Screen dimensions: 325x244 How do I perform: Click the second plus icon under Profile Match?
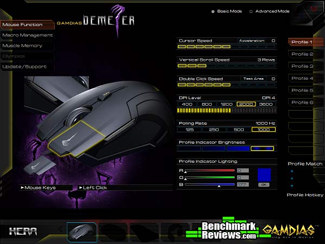292,178
